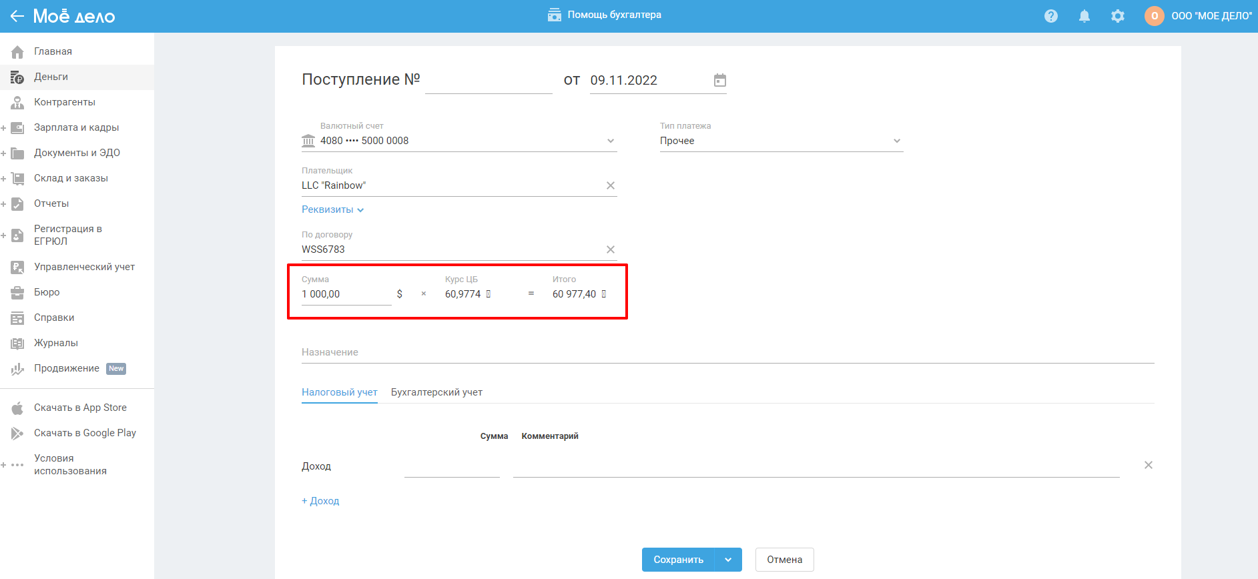1258x579 pixels.
Task: Open Контрагенты in the sidebar
Action: pos(65,102)
